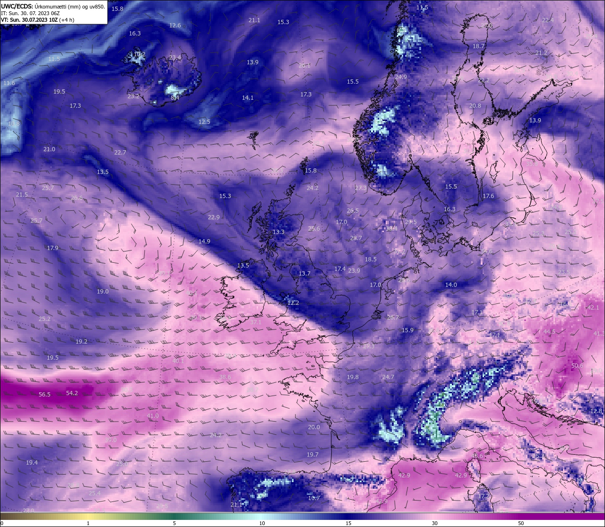Click the 22.9 map value
The image size is (605, 527).
pyautogui.click(x=214, y=217)
